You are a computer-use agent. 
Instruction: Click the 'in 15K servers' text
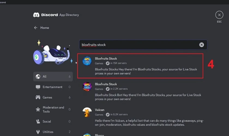[x=118, y=63]
